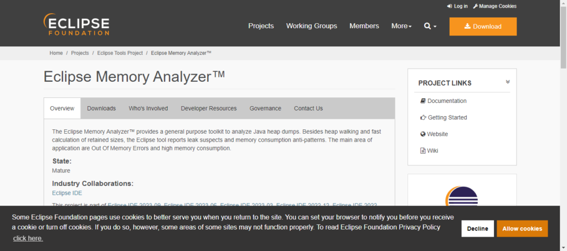Switch to the Downloads tab
Screen dimensions: 567x251
pos(101,108)
